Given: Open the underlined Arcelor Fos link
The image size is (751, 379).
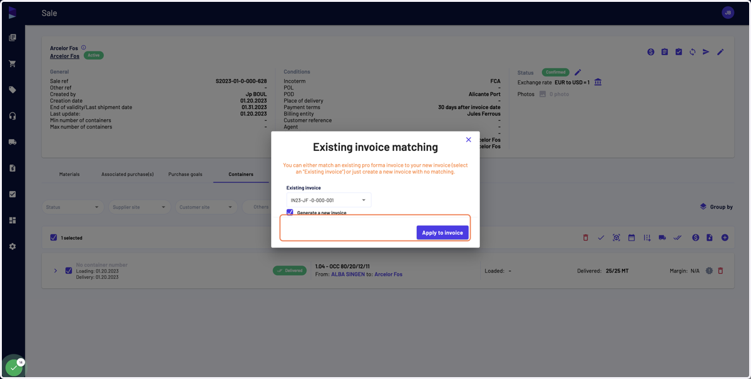Looking at the screenshot, I should pos(64,56).
